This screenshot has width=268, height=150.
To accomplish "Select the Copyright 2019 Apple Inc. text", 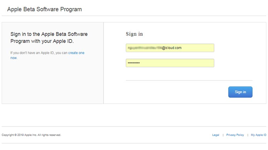I will point(31,135).
